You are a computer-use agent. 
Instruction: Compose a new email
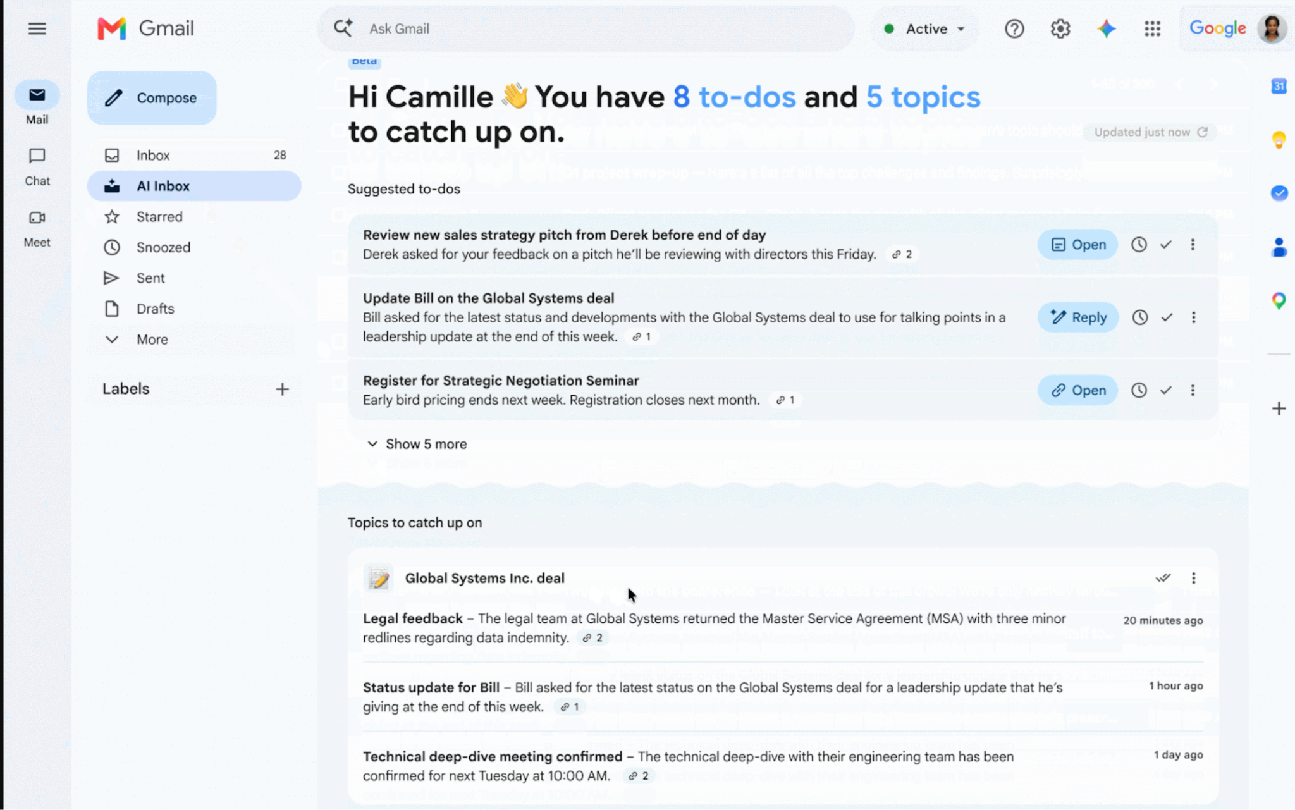coord(152,98)
